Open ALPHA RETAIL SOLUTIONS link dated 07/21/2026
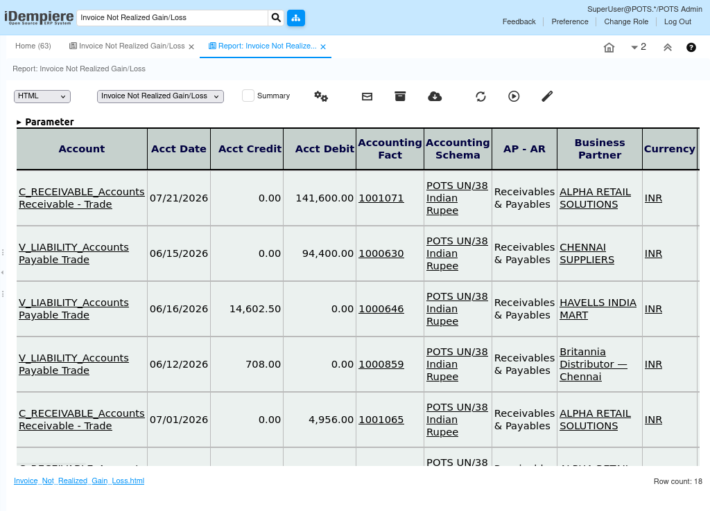 pyautogui.click(x=595, y=198)
